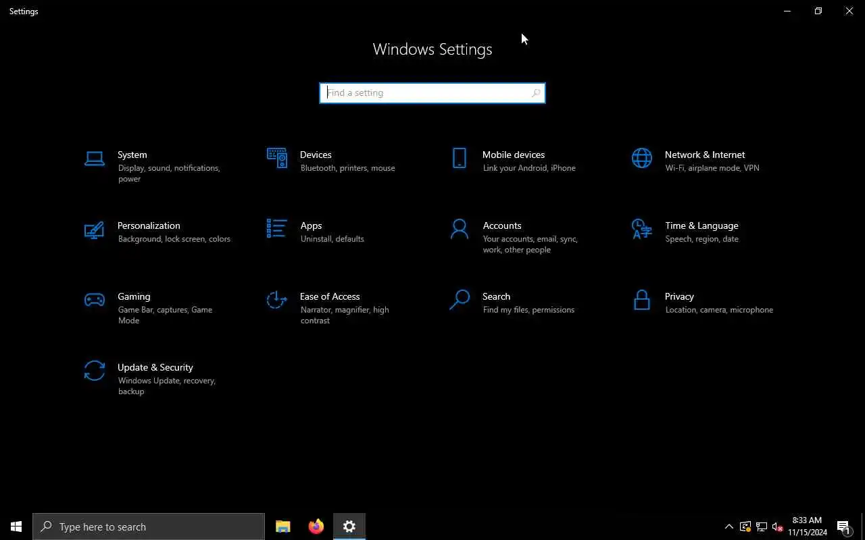This screenshot has height=540, width=865.
Task: Open Personalization paintbrush icon
Action: 95,230
